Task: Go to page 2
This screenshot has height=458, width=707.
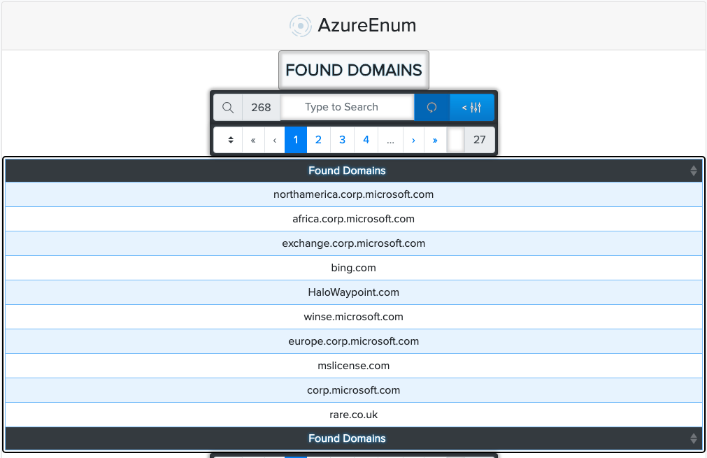Action: pos(318,140)
